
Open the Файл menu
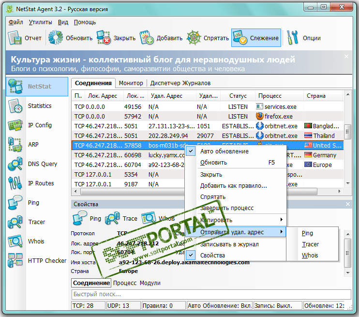click(x=16, y=22)
